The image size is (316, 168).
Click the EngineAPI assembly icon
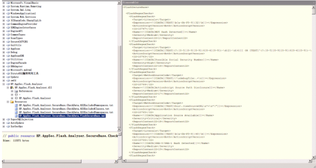click(x=8, y=31)
